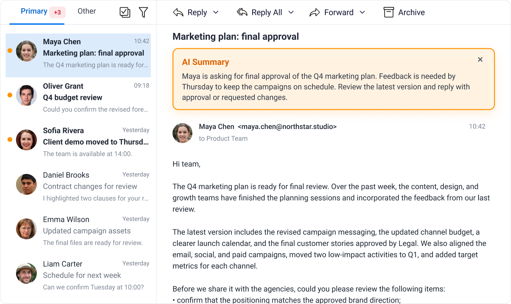Expand the Forward dropdown chevron
511x304 pixels.
pos(362,12)
